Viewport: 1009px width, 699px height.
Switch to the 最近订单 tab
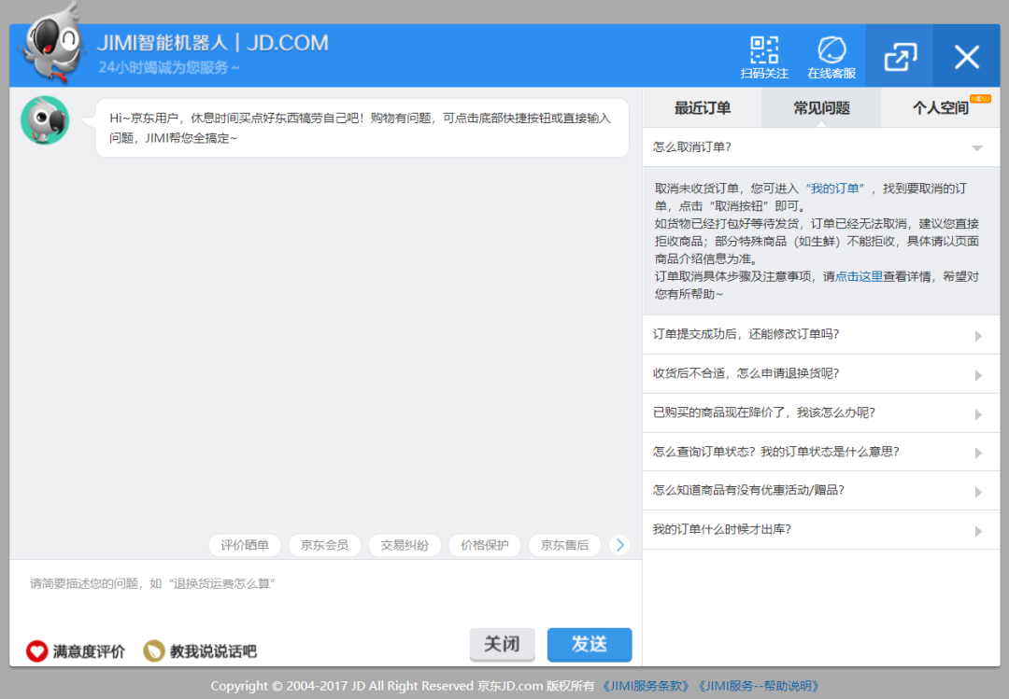[x=702, y=108]
